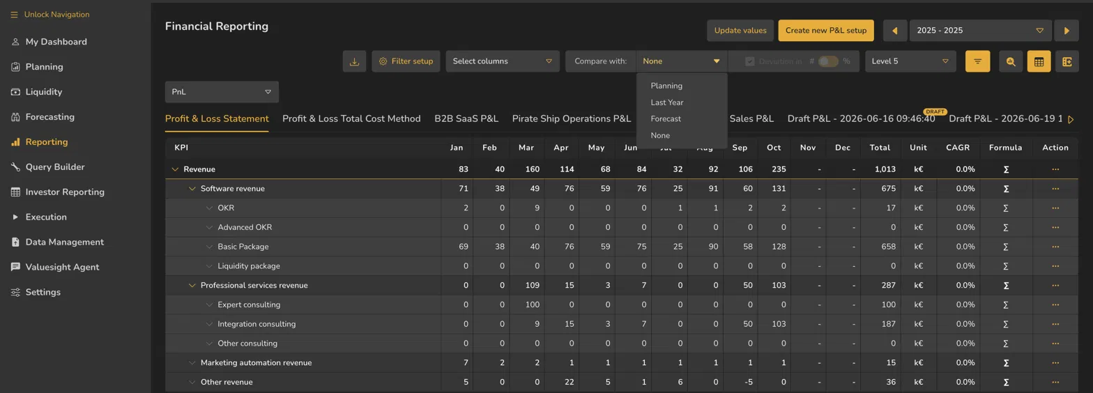Click the Settings sliders icon in sidebar
1093x393 pixels.
15,293
